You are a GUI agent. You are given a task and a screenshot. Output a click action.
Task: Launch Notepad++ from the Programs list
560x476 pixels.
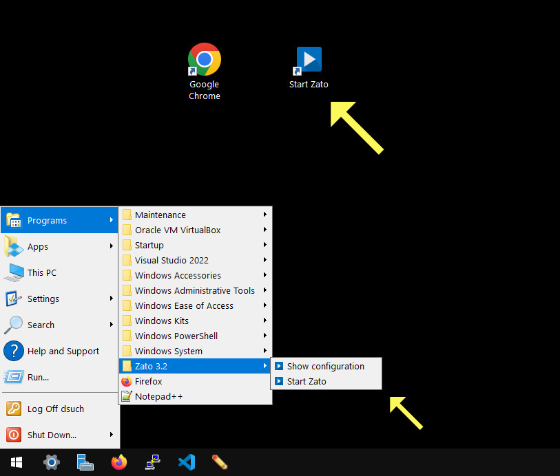[195, 396]
